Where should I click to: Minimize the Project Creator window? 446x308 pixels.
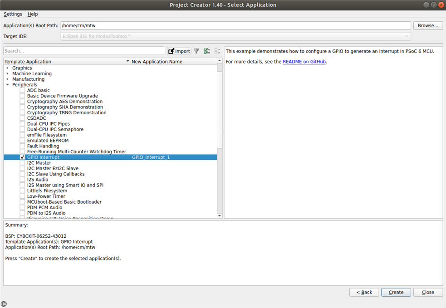[x=426, y=5]
